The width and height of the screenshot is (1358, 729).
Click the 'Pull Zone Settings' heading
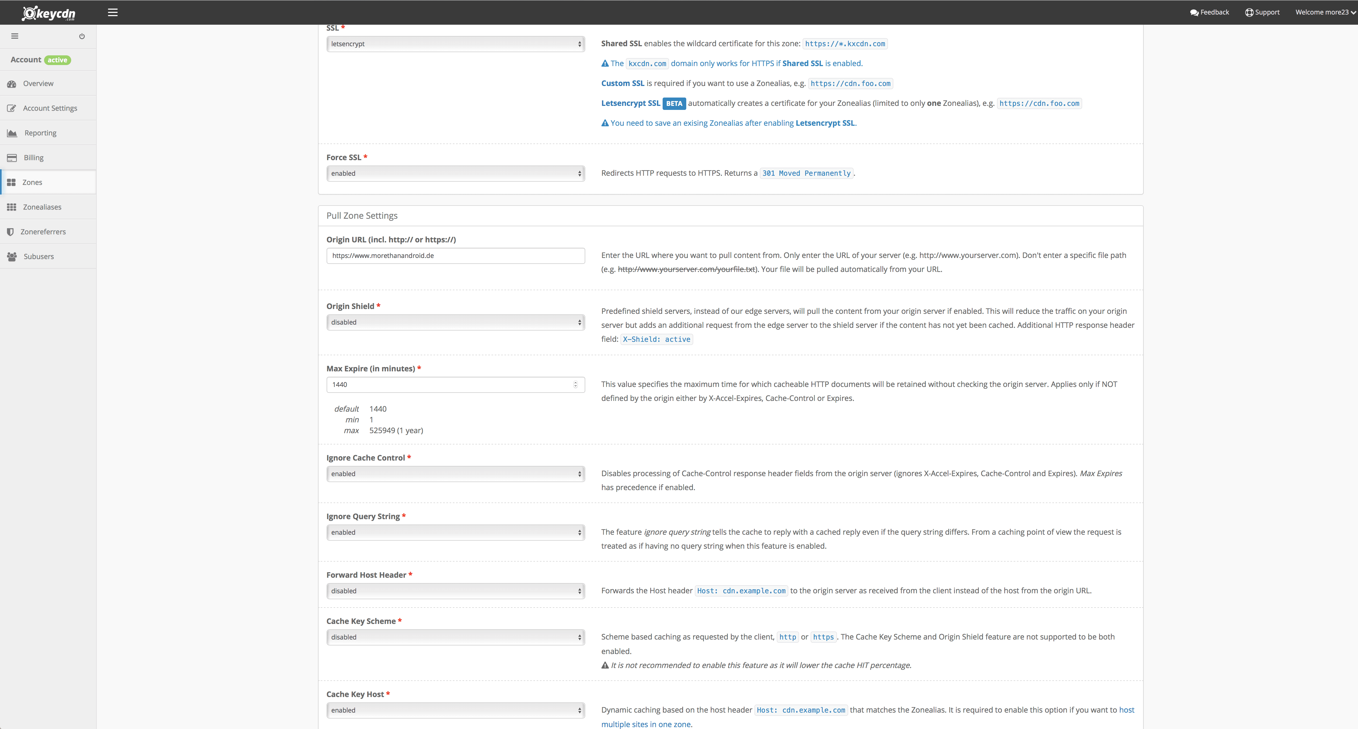coord(362,216)
